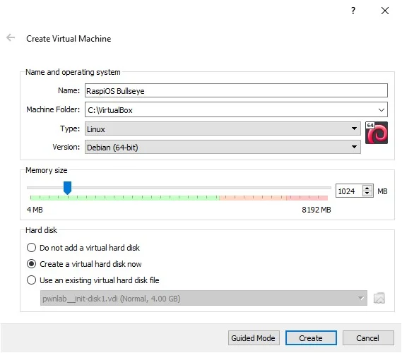The image size is (402, 353).
Task: Click the Machine Folder label
Action: (53, 109)
